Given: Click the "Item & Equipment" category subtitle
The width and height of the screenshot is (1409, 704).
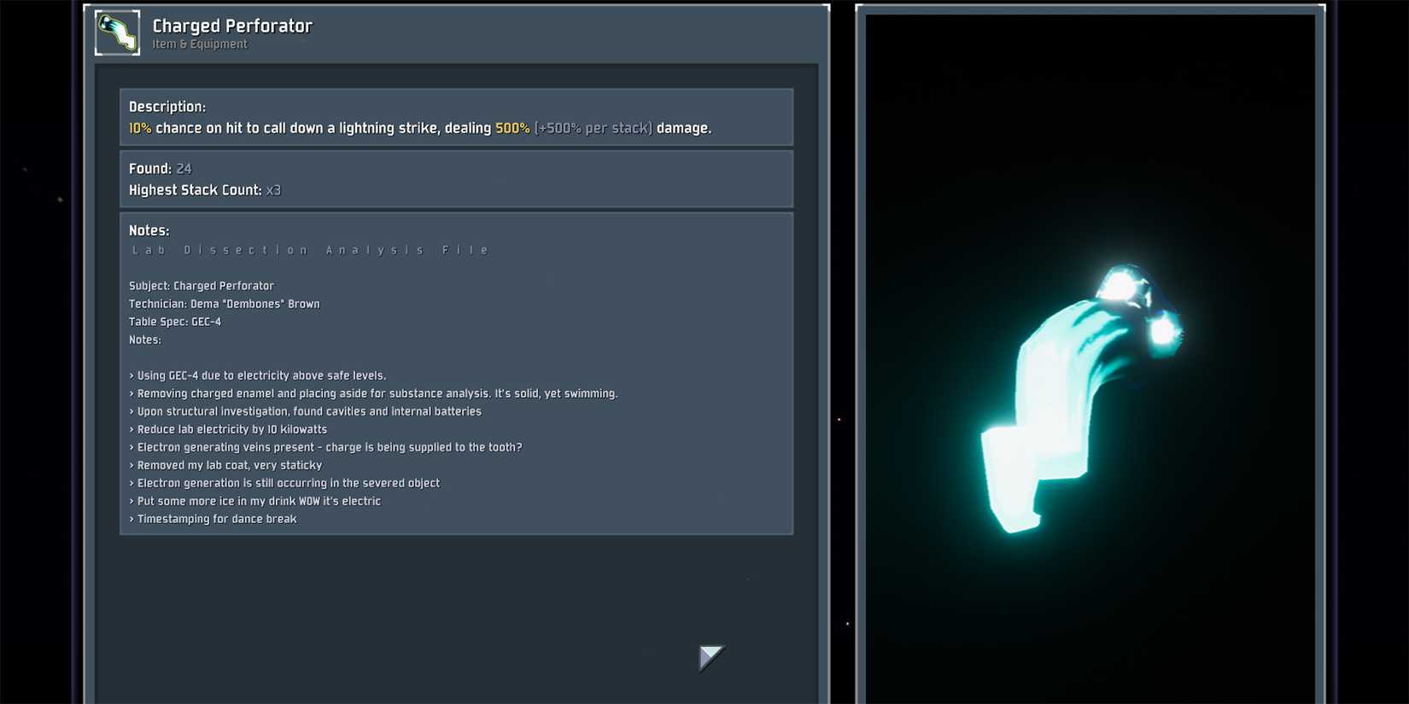Looking at the screenshot, I should point(200,44).
